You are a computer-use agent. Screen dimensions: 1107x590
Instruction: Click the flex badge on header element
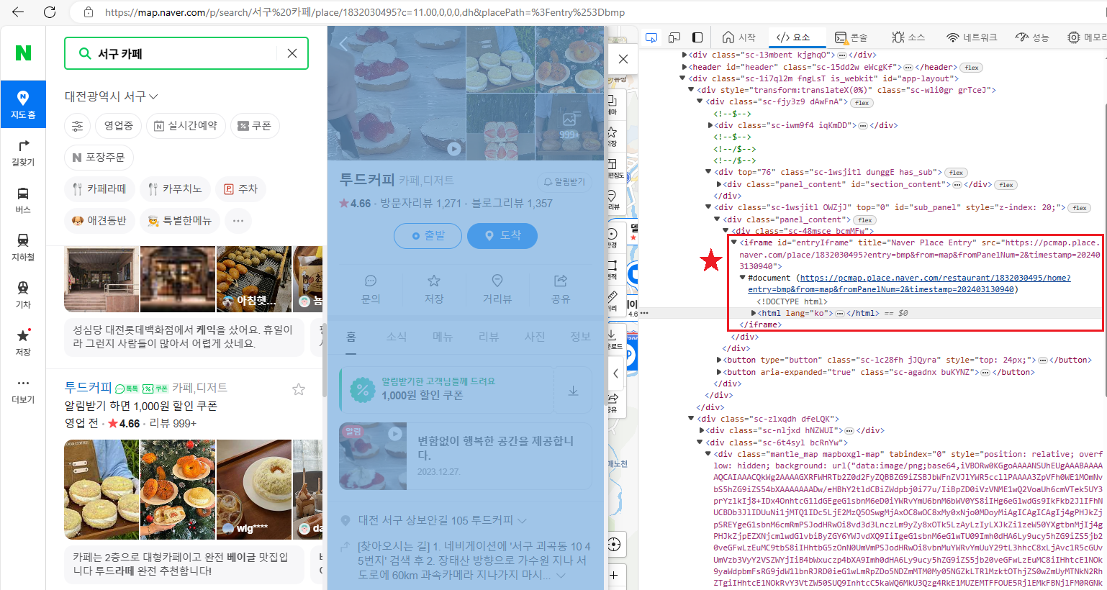(x=972, y=68)
